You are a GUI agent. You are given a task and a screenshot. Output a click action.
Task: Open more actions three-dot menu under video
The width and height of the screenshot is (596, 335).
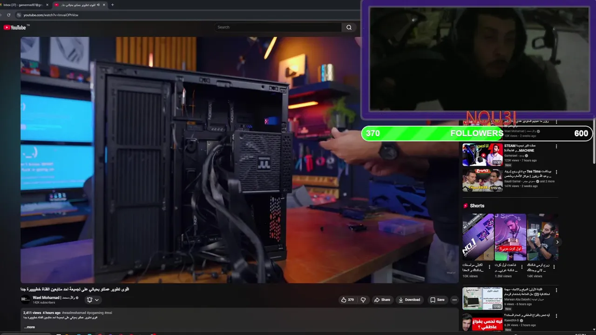454,300
